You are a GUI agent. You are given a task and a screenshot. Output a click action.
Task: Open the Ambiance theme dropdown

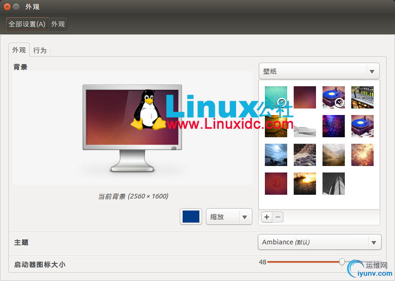click(x=319, y=242)
